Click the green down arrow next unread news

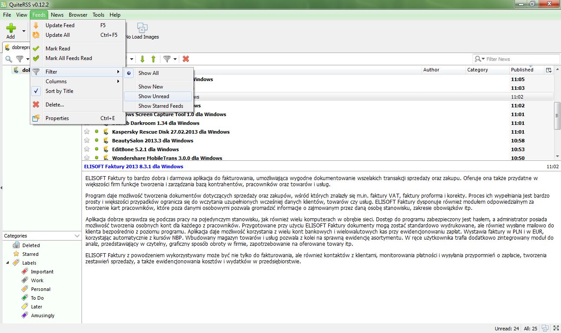(142, 59)
